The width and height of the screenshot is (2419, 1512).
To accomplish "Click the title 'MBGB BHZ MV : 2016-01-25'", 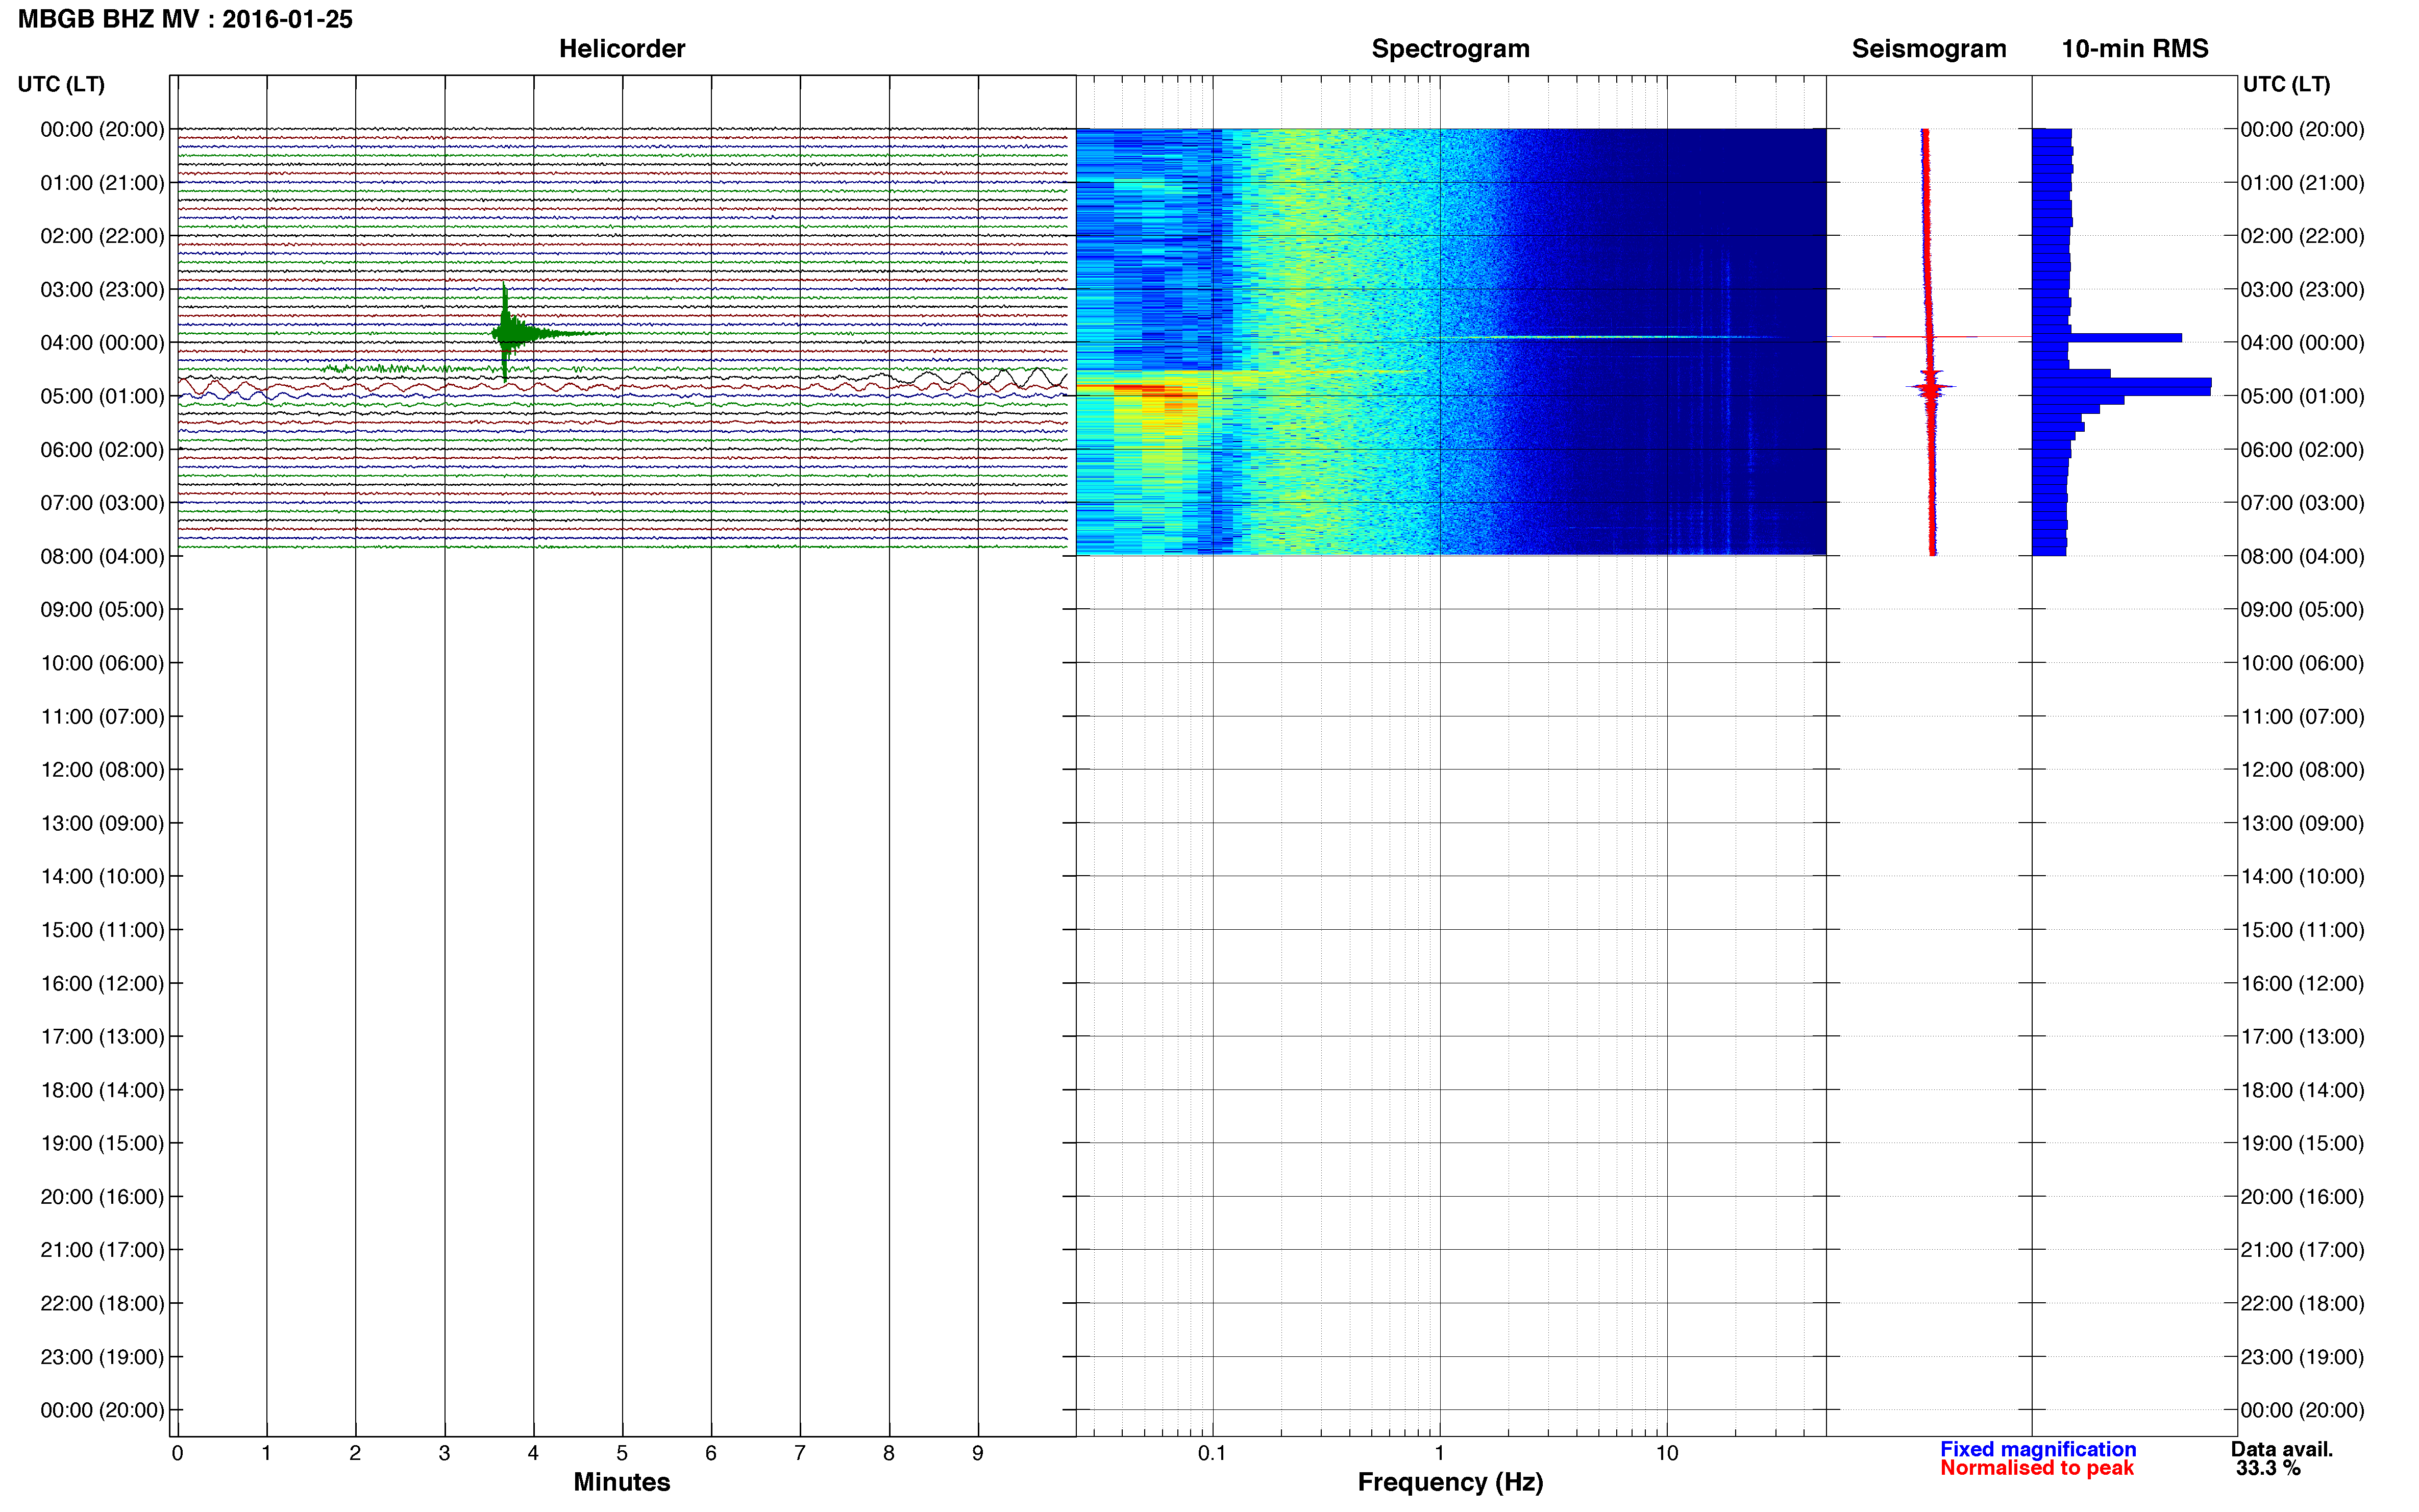I will [185, 19].
